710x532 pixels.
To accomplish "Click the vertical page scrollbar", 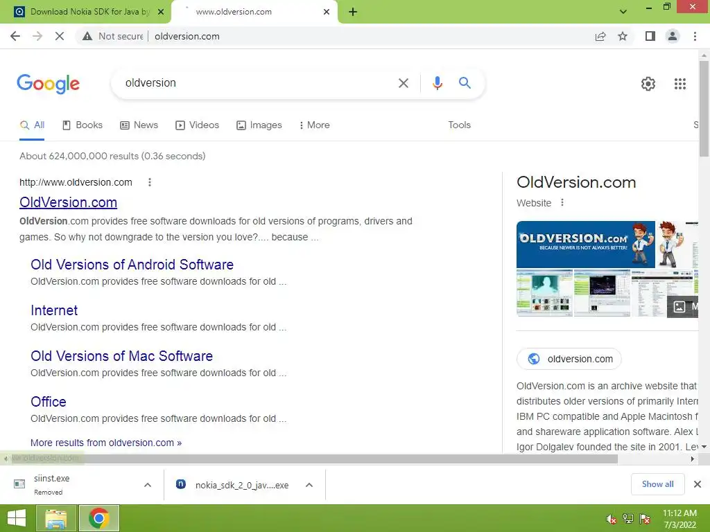I will (x=704, y=109).
